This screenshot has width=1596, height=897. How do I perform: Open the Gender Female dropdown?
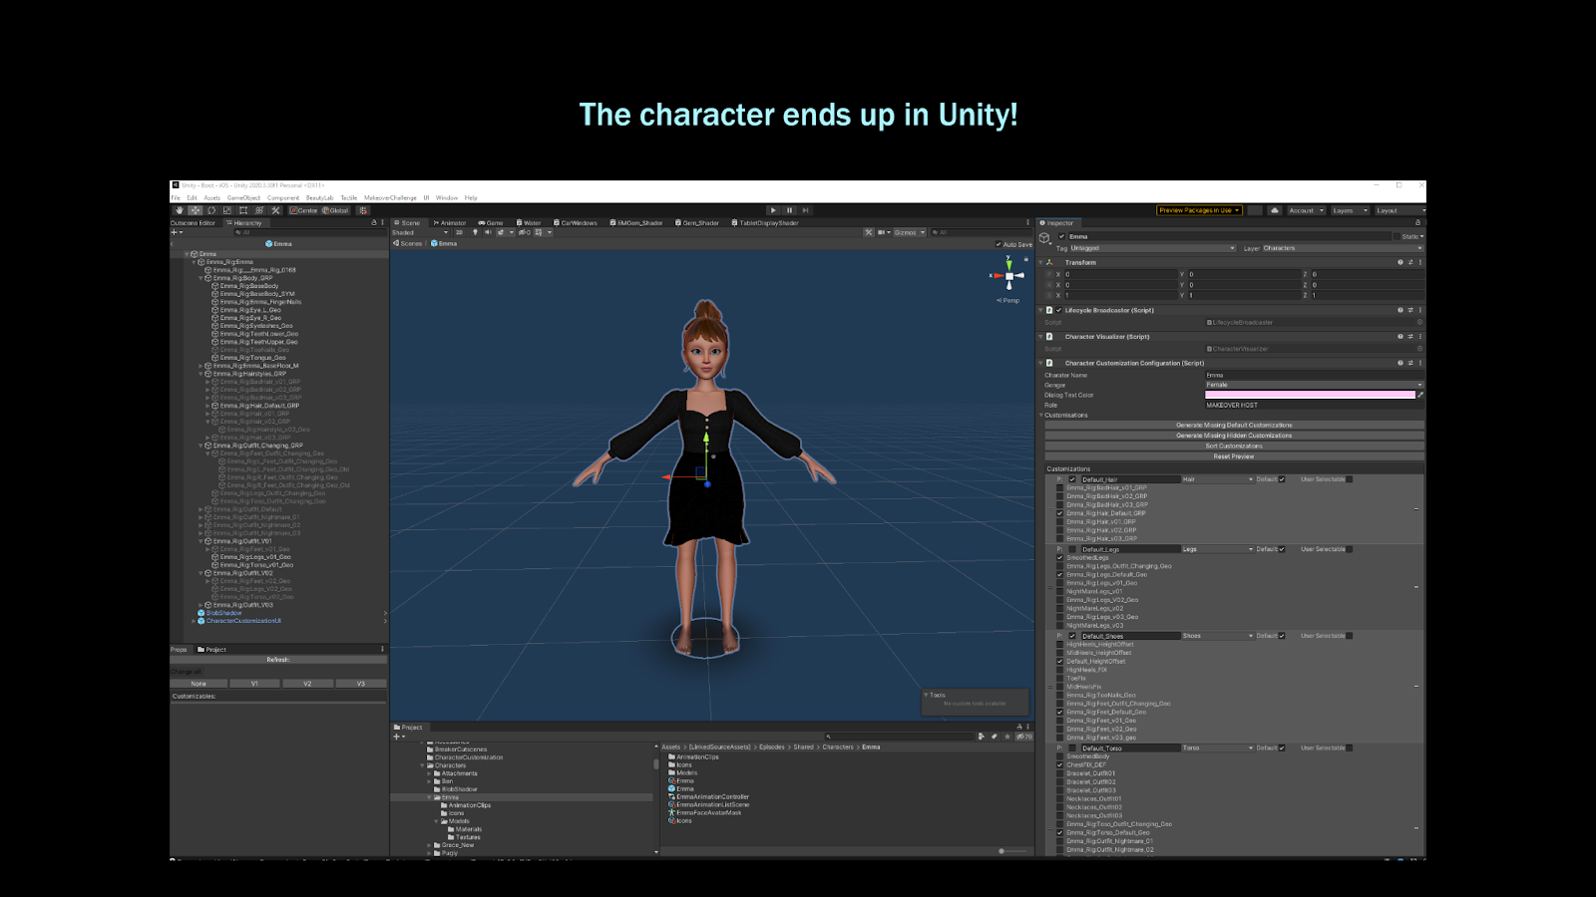(1315, 385)
